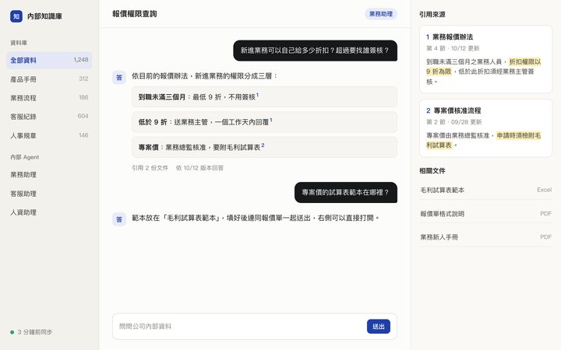Open the 報價單格式說明 PDF

tap(485, 214)
